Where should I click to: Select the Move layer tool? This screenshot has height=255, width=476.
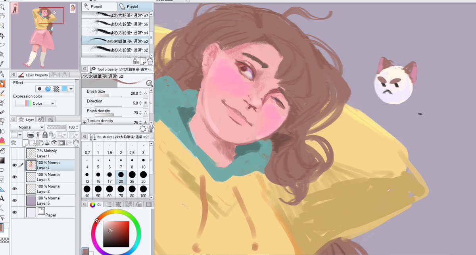point(2,35)
